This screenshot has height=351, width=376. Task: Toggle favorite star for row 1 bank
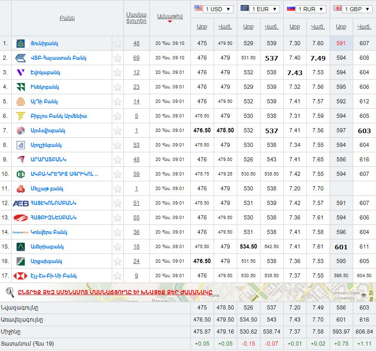[118, 44]
